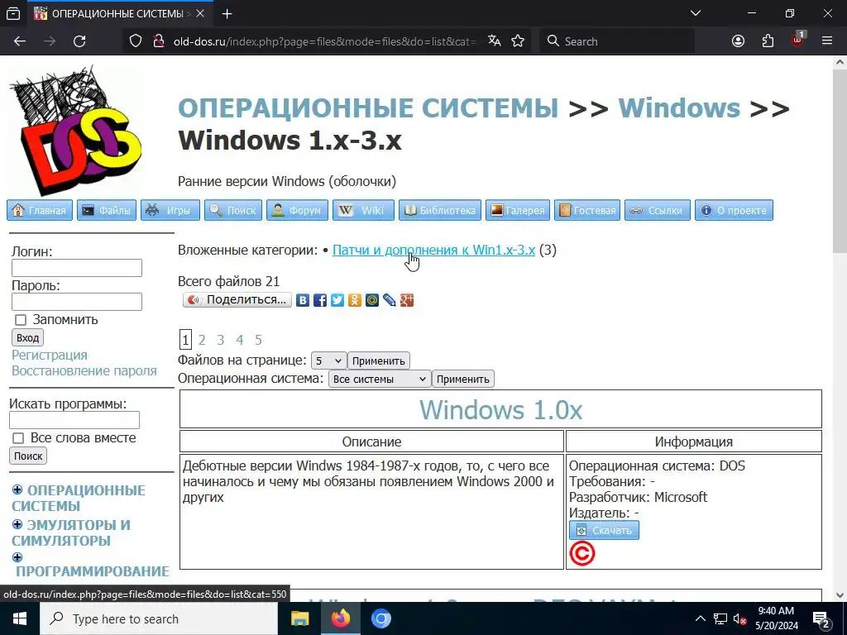Open Файлов на странице dropdown
The image size is (847, 635).
point(328,360)
